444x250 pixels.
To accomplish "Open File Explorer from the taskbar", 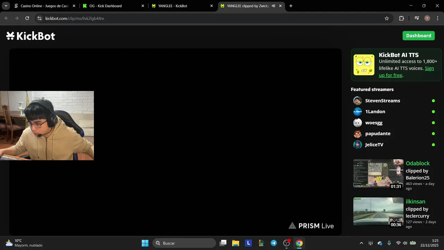I will point(236,243).
